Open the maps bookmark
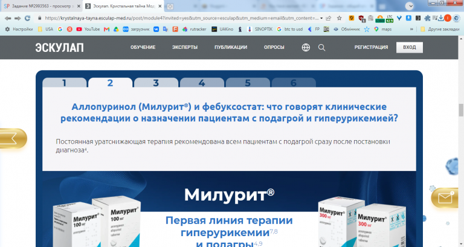The width and height of the screenshot is (464, 247). pyautogui.click(x=382, y=29)
